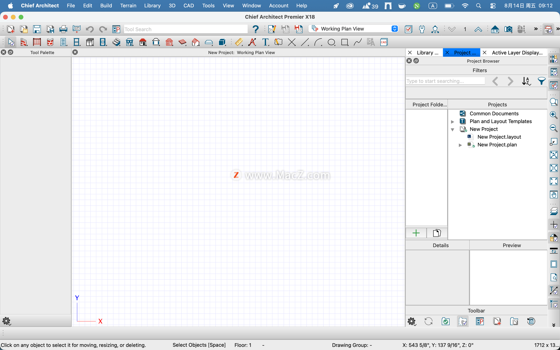This screenshot has width=560, height=350.
Task: Choose the Rectangle box drawing tool
Action: tap(345, 42)
